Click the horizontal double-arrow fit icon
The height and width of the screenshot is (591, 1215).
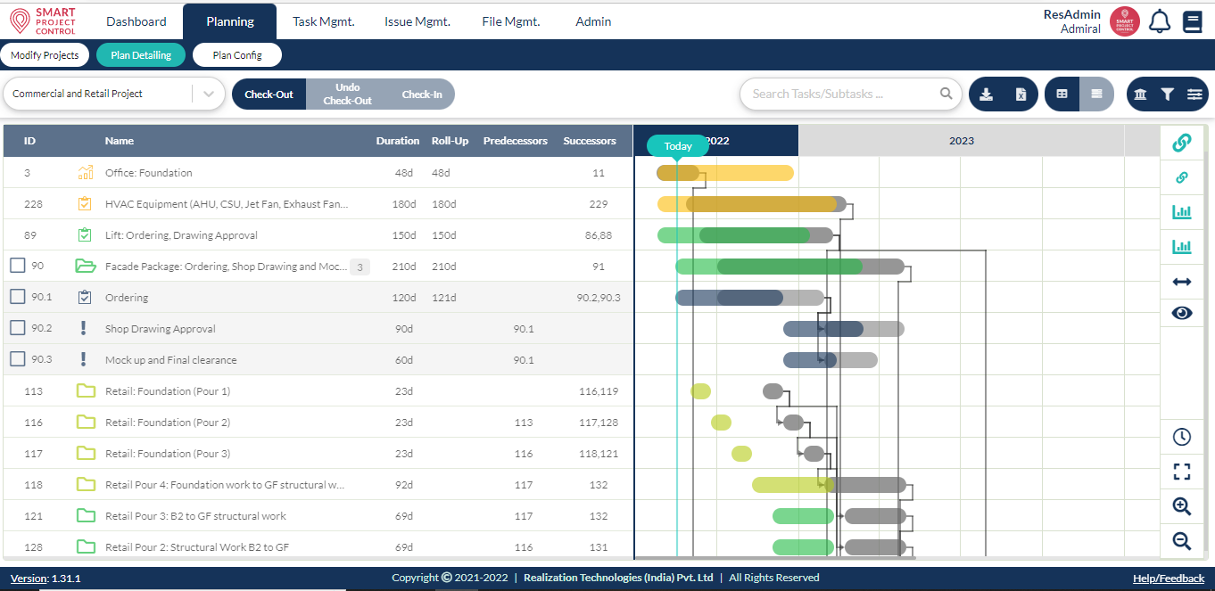1181,281
